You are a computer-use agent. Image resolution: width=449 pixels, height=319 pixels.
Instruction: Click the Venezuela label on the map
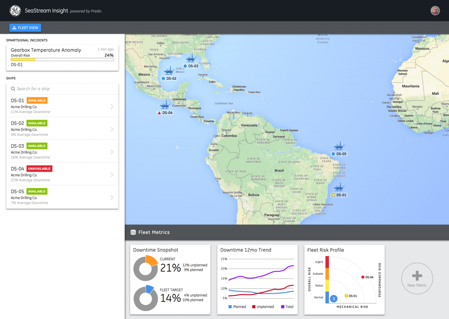click(x=249, y=125)
